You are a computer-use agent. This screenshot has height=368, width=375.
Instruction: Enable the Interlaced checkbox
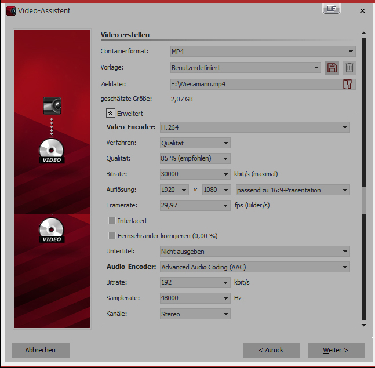112,221
